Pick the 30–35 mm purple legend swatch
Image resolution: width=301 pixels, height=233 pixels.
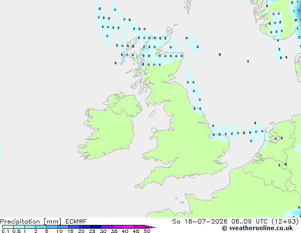coord(107,227)
